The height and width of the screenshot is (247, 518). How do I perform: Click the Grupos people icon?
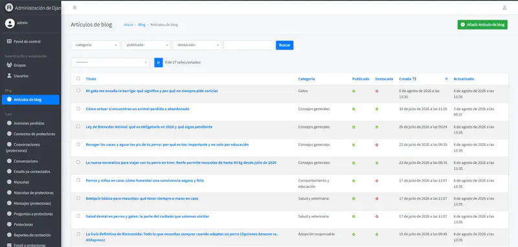[9, 65]
